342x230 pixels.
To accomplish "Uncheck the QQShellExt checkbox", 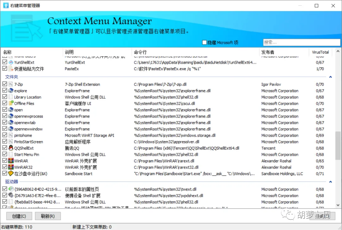I will [x=4, y=148].
